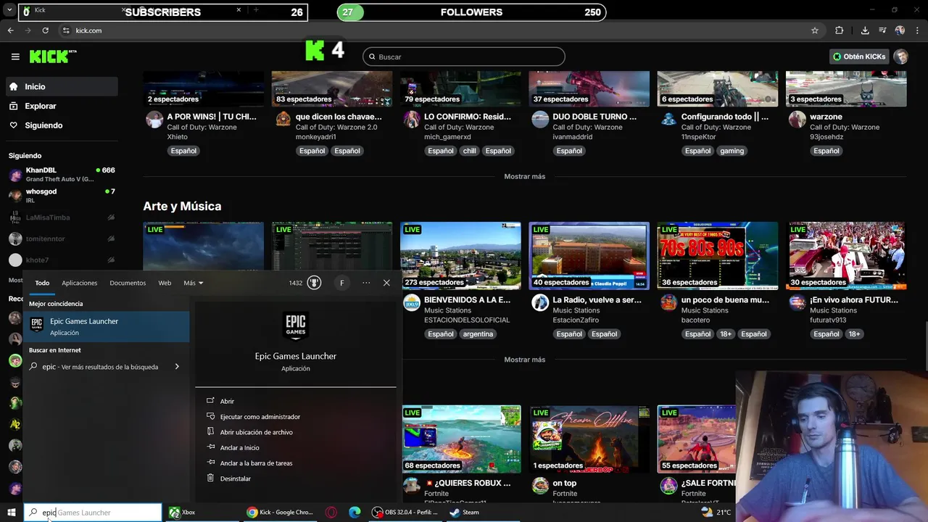
Task: Go to Siguiendo in Kick sidebar
Action: pyautogui.click(x=62, y=125)
